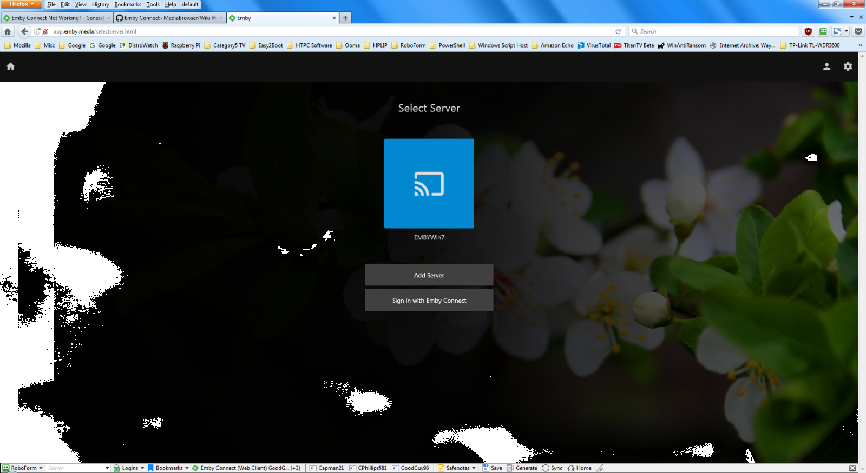Screen dimensions: 866x473
Task: Open the Raspberry Pi bookmark
Action: 181,45
